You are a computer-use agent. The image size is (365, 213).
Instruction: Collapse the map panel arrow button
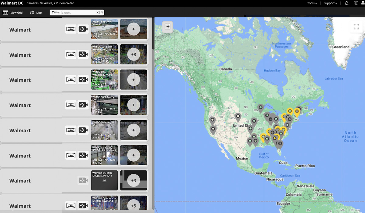tap(168, 27)
